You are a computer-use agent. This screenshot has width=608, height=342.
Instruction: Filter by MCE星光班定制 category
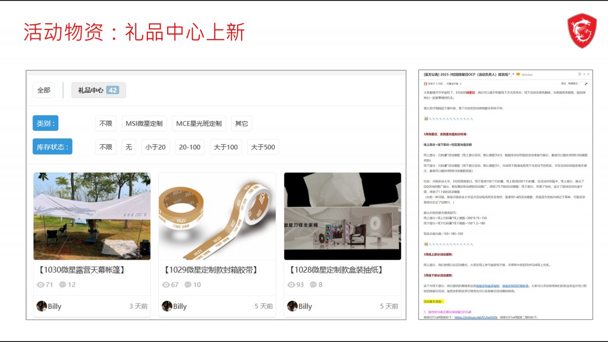(199, 124)
